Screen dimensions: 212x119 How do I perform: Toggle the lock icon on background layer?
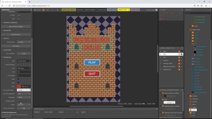click(x=179, y=69)
